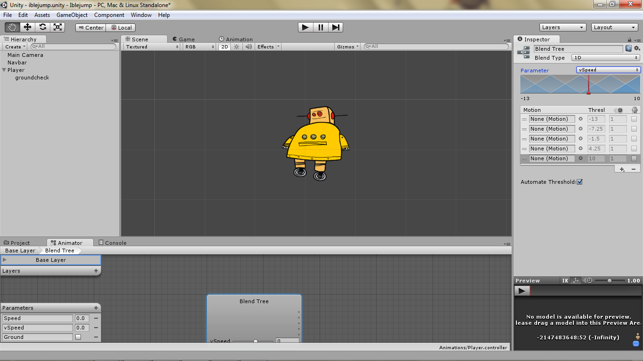This screenshot has width=643, height=361.
Task: Open the GameObject menu
Action: pos(72,15)
